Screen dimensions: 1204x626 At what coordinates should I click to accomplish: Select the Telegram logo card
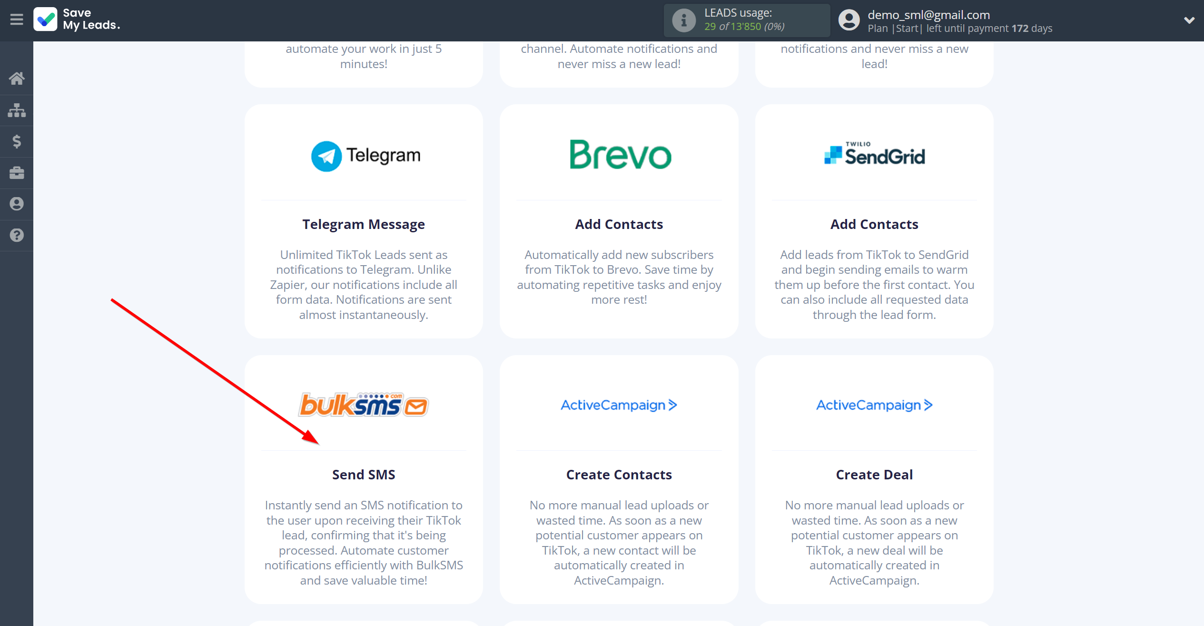pos(365,156)
